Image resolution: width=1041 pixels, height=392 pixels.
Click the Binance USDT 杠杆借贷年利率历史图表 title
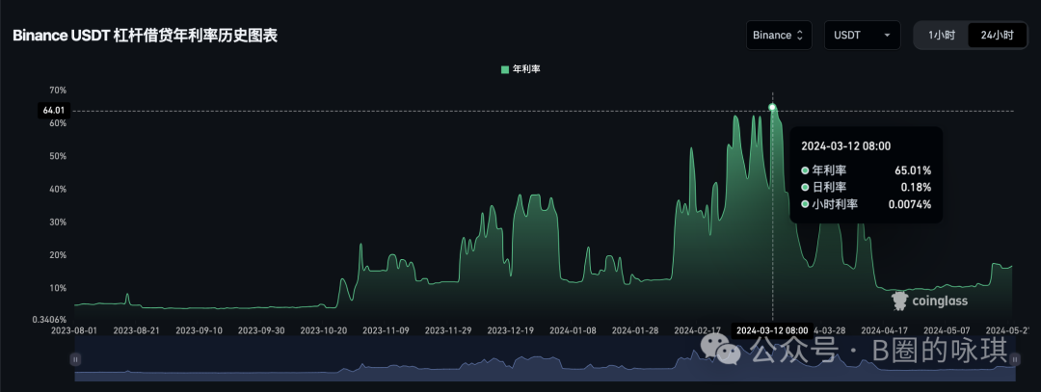point(145,36)
